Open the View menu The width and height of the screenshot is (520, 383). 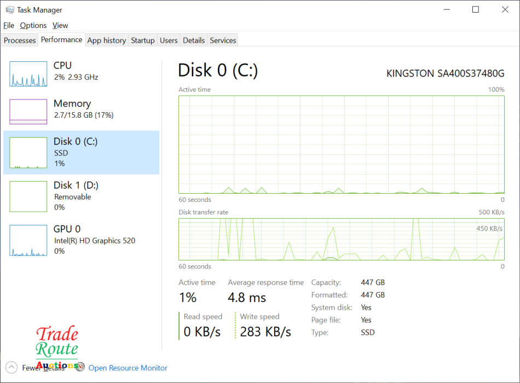[60, 25]
